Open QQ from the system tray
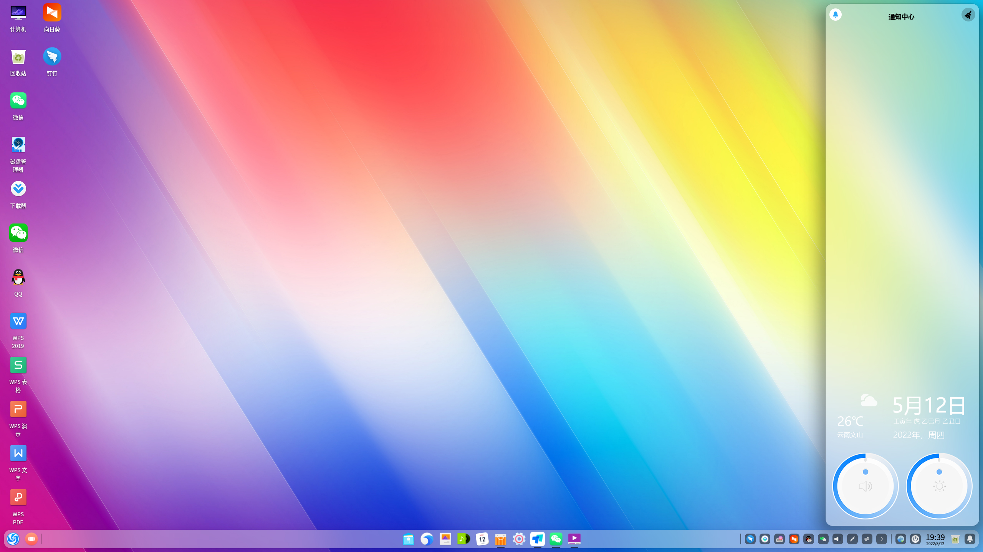Screen dimensions: 983x552 pyautogui.click(x=809, y=539)
